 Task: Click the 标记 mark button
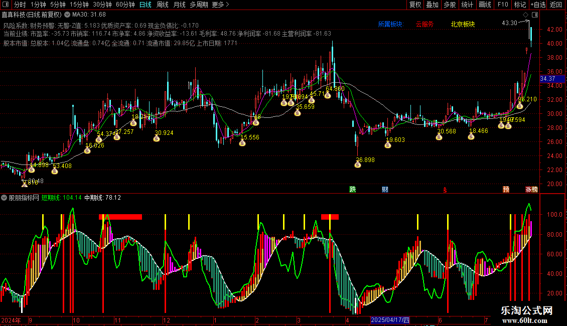[520, 5]
